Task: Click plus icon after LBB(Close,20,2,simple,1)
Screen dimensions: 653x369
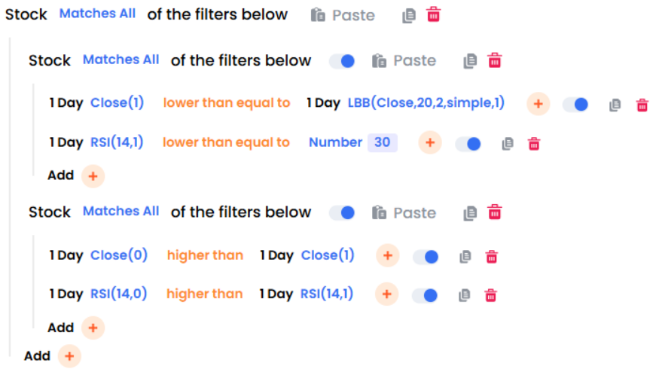Action: coord(538,104)
